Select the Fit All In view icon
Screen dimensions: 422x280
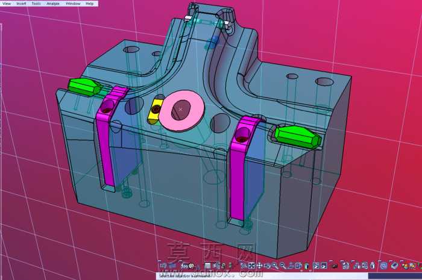[251, 266]
